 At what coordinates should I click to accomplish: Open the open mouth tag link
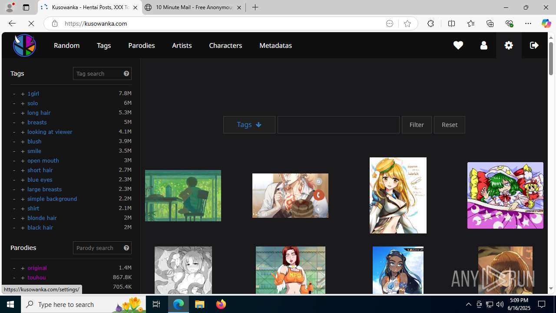click(43, 160)
